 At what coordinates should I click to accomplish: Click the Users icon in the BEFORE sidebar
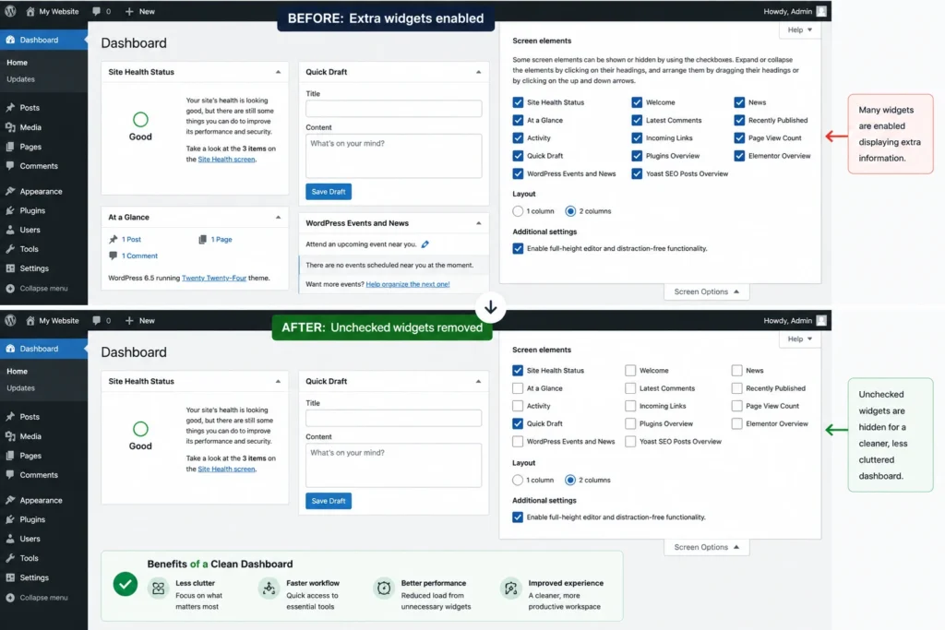click(10, 230)
